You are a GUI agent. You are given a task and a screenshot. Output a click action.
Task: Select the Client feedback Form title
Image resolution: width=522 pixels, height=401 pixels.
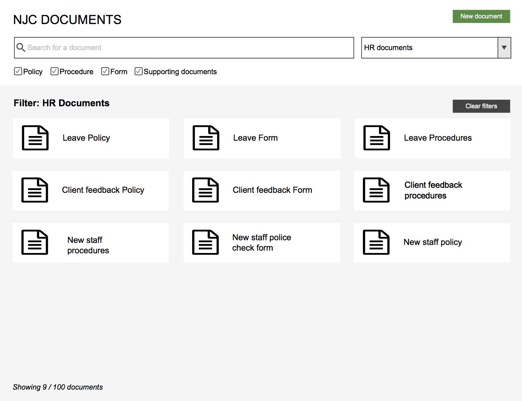point(272,190)
